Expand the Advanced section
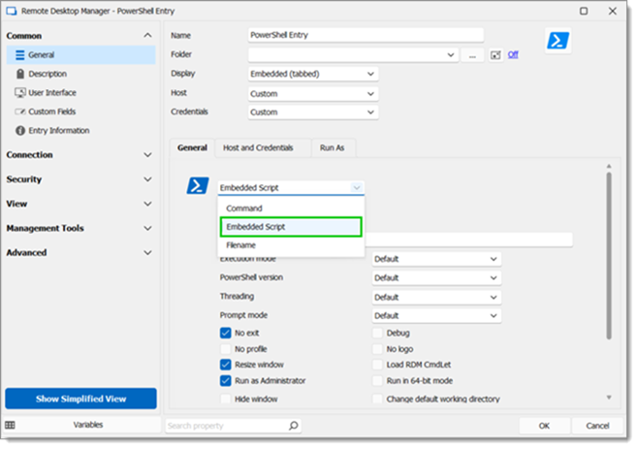Screen dimensions: 637x449 (148, 252)
